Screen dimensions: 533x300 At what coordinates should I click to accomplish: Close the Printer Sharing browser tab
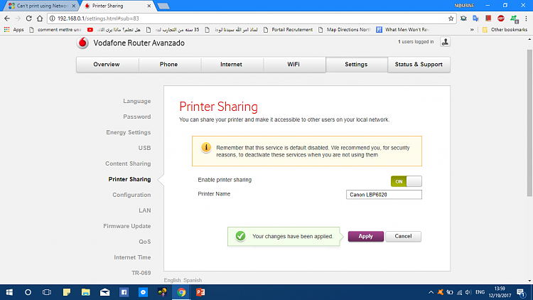[x=149, y=6]
